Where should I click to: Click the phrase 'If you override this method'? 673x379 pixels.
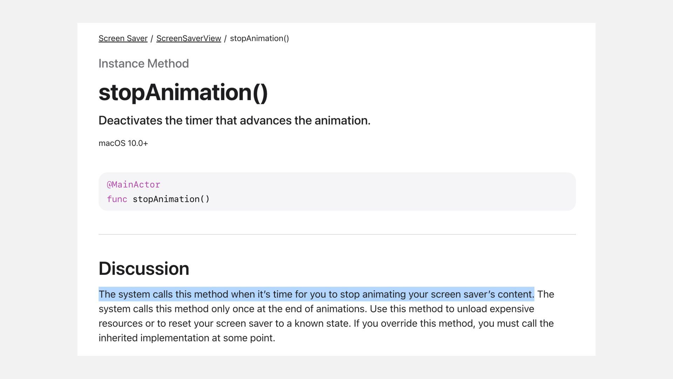(x=414, y=324)
